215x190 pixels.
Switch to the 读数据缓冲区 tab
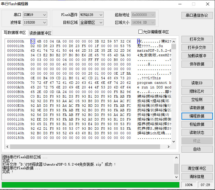(40, 33)
